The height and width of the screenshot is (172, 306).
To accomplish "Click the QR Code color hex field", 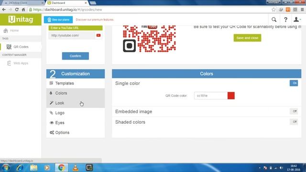I will click(x=211, y=96).
